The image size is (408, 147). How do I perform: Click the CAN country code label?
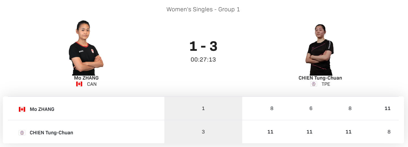click(92, 84)
